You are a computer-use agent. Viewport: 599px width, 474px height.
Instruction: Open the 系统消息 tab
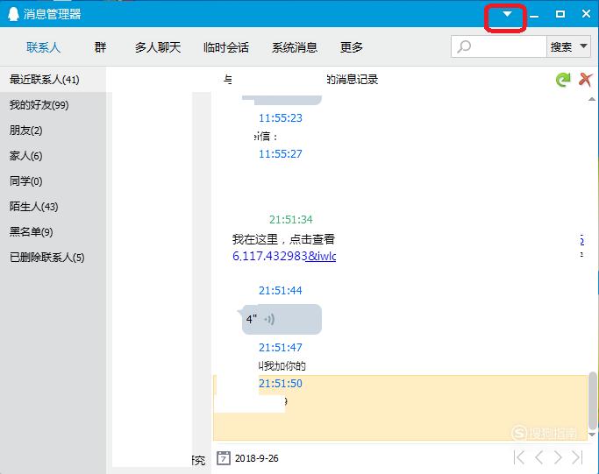[x=295, y=47]
